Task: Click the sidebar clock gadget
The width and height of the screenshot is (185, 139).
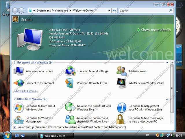Action: click(179, 27)
